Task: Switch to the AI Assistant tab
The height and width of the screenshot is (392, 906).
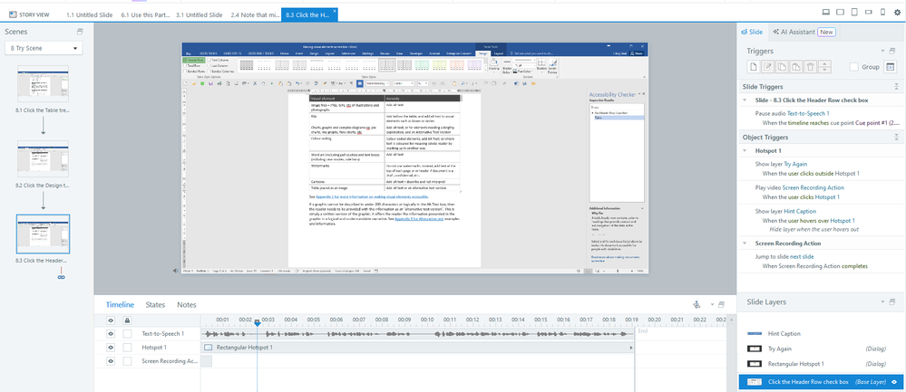Action: pyautogui.click(x=805, y=33)
